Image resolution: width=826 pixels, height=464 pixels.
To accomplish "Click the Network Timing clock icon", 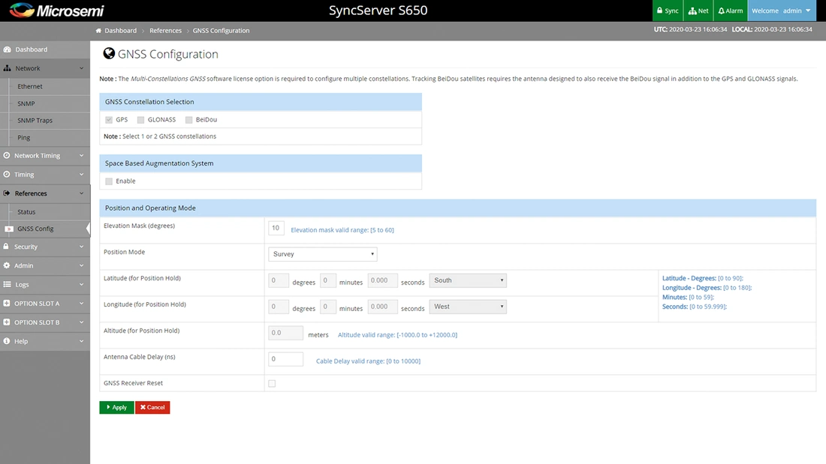I will 7,156.
